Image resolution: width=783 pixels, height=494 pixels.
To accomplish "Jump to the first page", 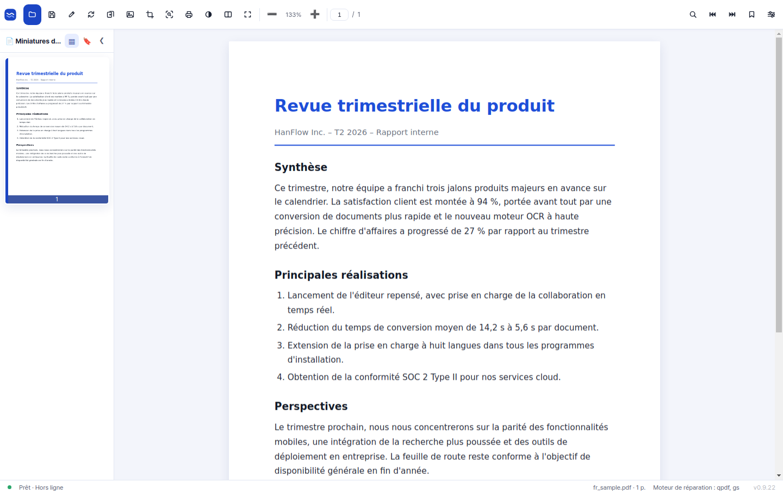I will (712, 15).
